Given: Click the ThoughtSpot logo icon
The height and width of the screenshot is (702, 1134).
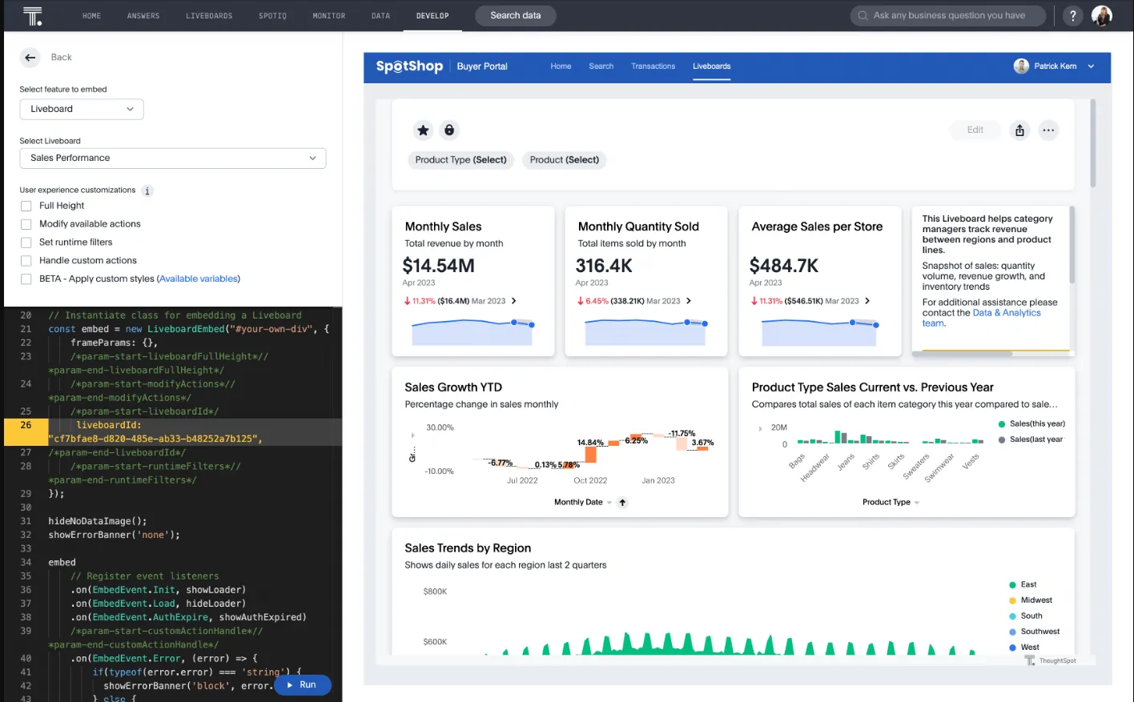Looking at the screenshot, I should click(x=32, y=16).
